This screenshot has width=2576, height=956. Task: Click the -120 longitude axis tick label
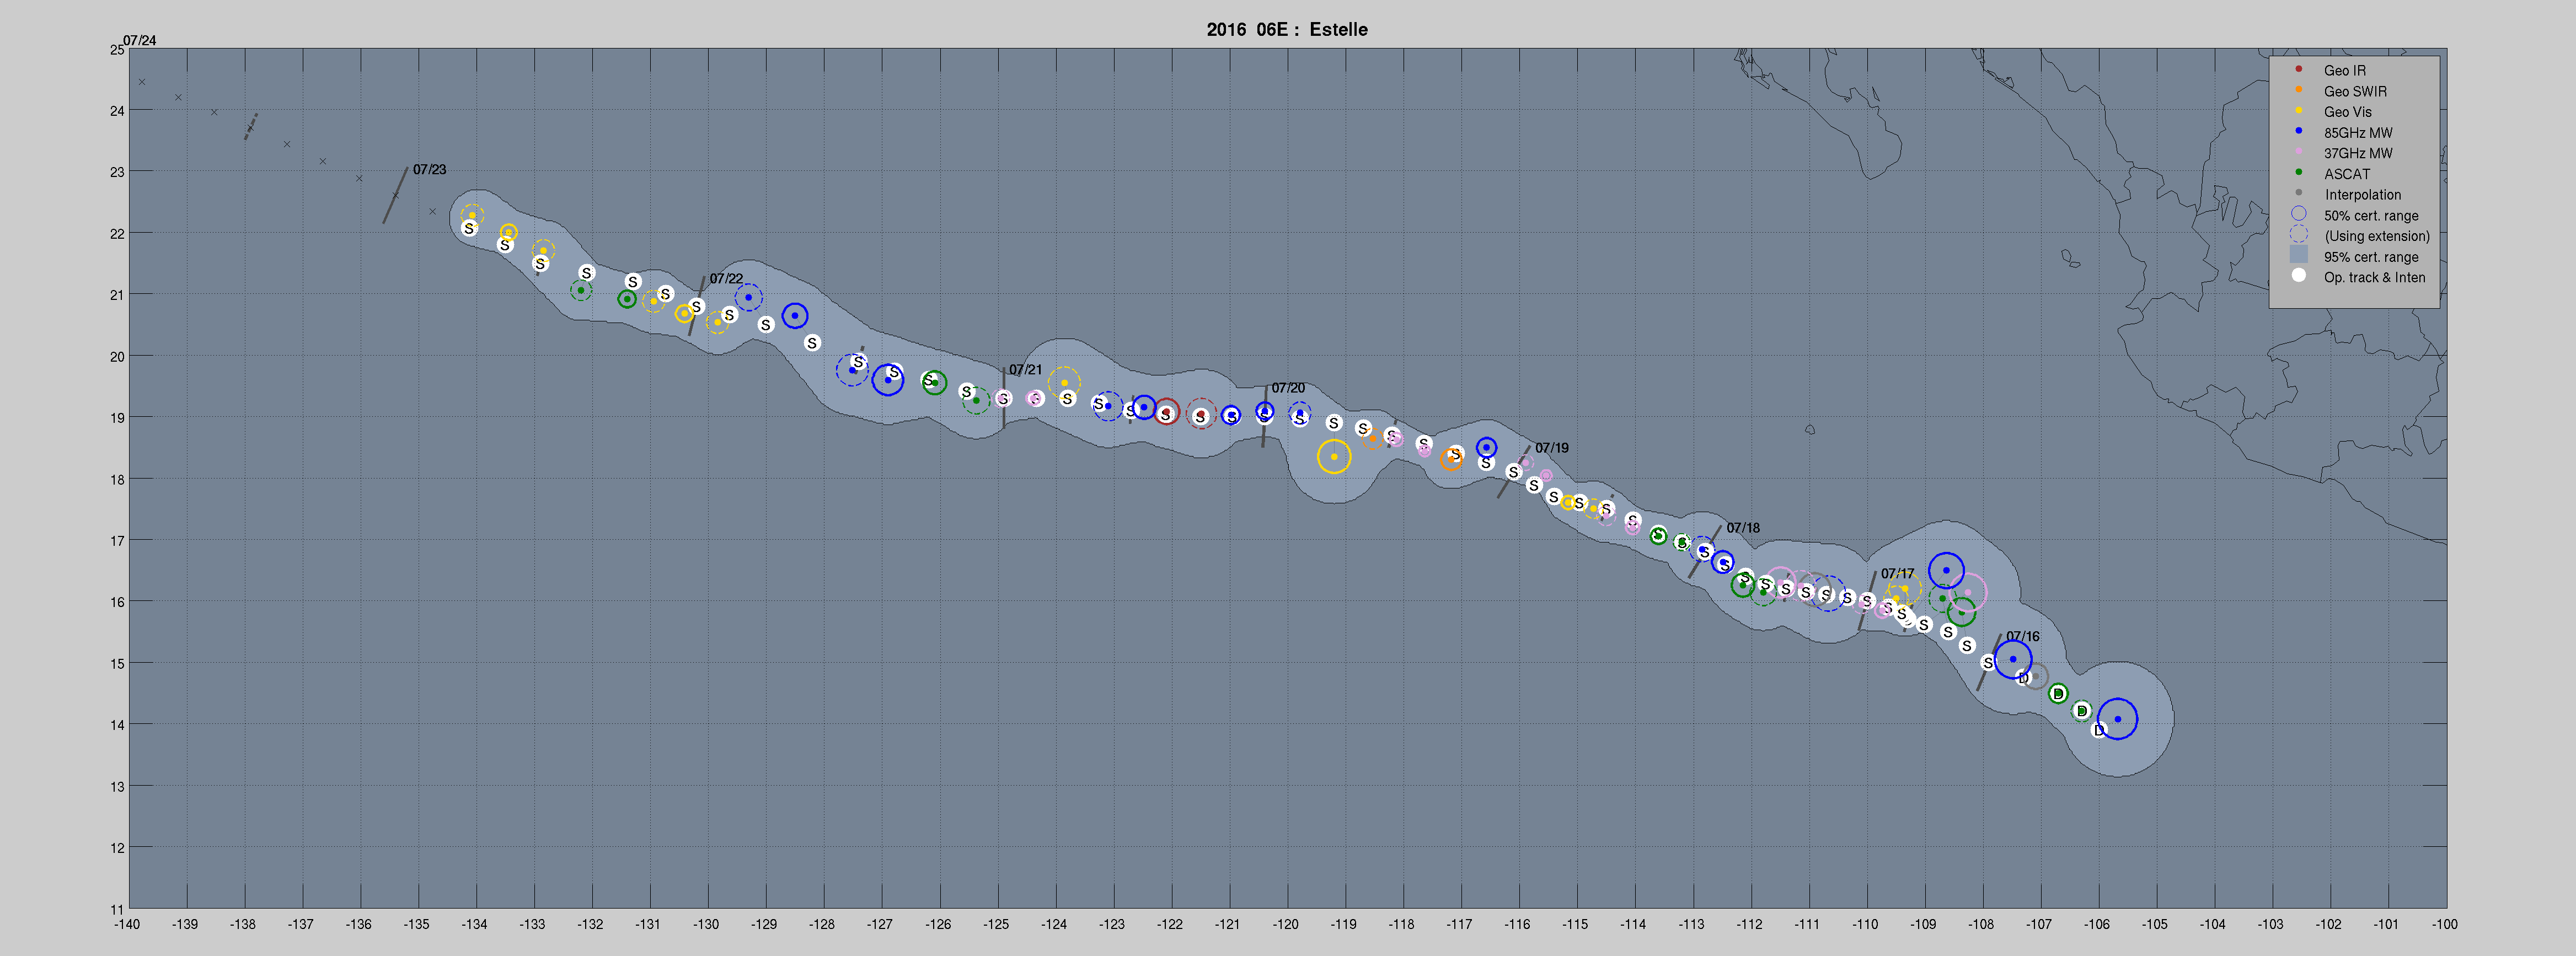click(1286, 924)
